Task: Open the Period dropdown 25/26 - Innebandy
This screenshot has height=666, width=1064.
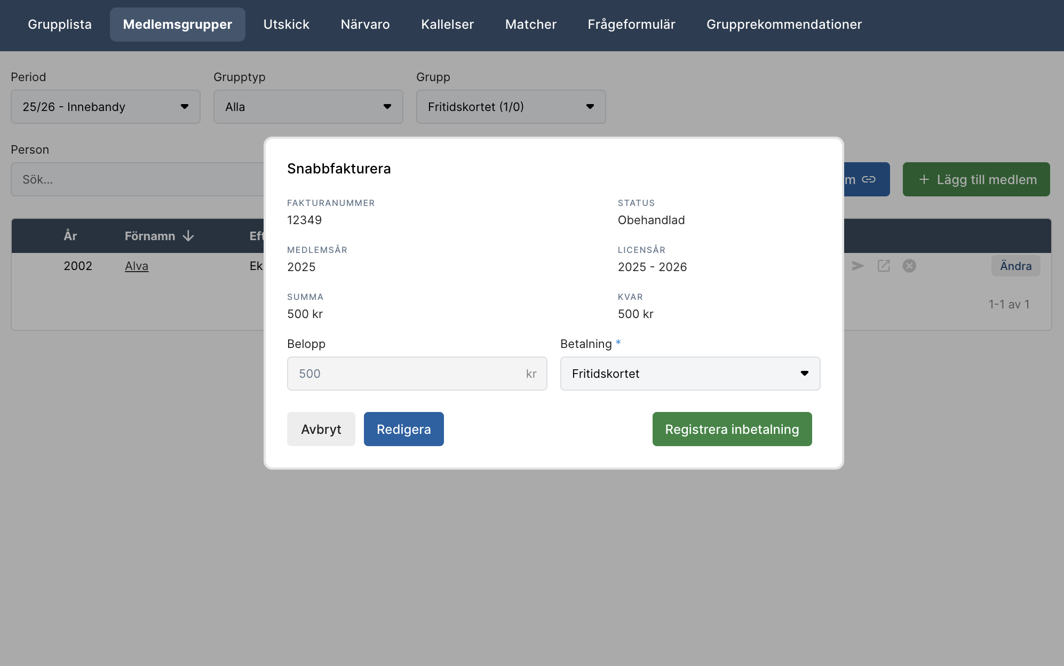Action: 106,107
